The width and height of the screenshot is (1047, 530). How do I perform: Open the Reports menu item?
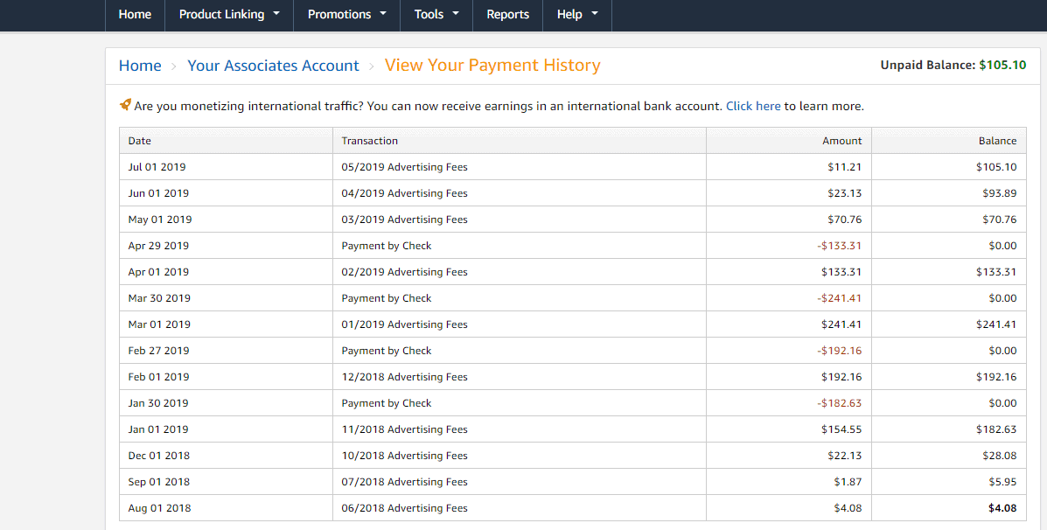click(507, 15)
